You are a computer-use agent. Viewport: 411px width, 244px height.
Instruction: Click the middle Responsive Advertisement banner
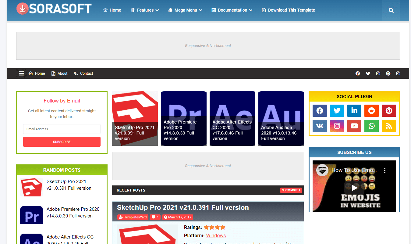click(x=208, y=166)
